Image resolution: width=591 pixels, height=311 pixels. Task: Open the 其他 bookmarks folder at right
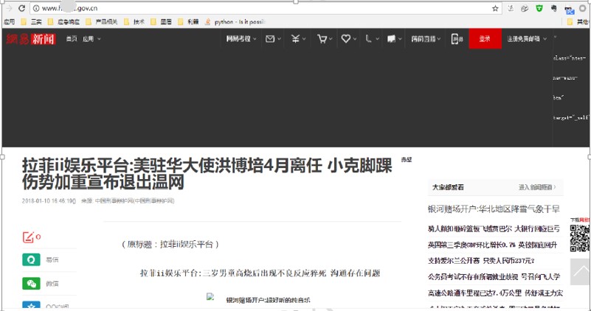coord(578,22)
